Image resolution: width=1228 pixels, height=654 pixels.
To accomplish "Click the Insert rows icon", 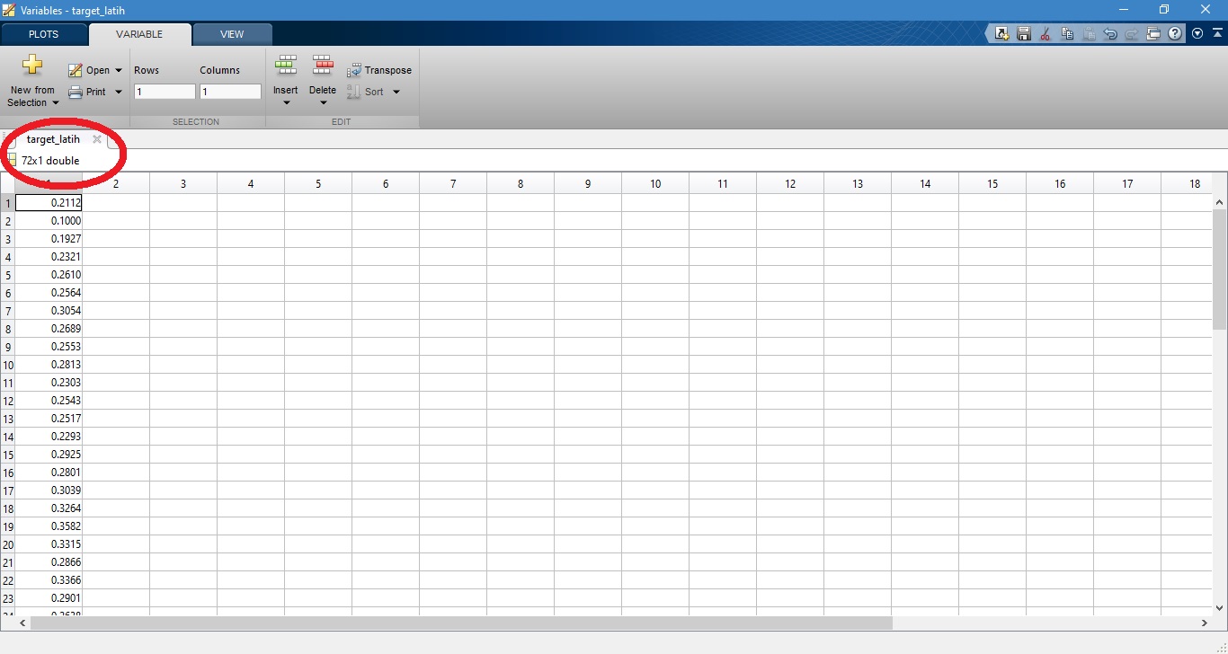I will pos(286,66).
